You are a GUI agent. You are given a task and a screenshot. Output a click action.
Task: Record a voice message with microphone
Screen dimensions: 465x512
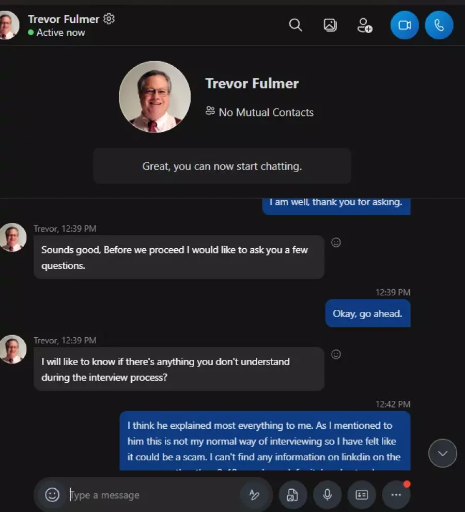pyautogui.click(x=327, y=495)
